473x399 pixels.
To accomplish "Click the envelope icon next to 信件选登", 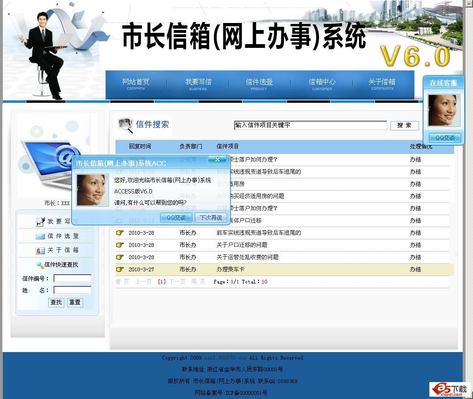I will pyautogui.click(x=40, y=236).
